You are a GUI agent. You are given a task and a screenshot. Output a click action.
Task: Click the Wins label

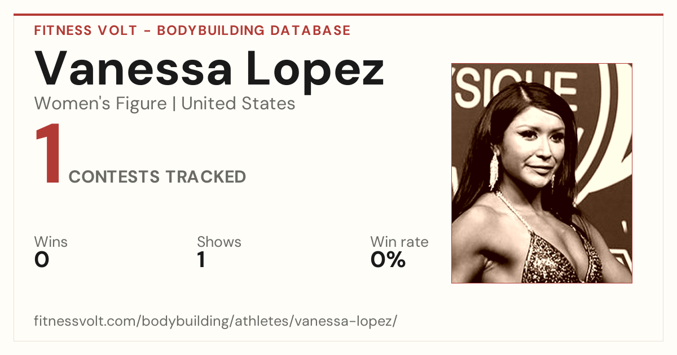(51, 242)
